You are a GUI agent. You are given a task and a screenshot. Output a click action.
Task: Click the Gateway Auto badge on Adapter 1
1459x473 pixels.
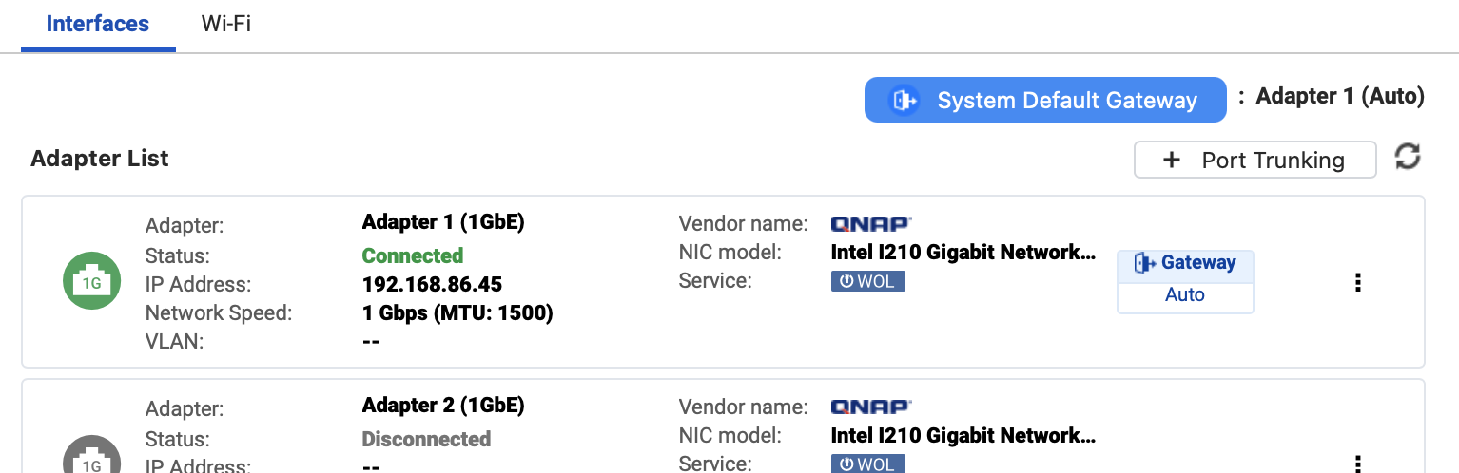(x=1185, y=281)
